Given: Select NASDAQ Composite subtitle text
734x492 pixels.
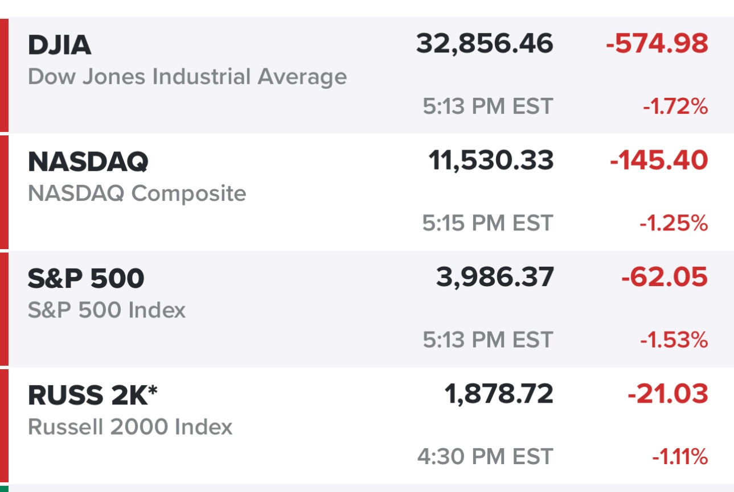Looking at the screenshot, I should click(137, 194).
